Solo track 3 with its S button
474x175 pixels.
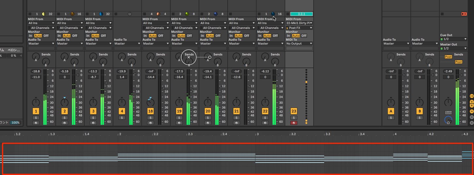(x=93, y=118)
